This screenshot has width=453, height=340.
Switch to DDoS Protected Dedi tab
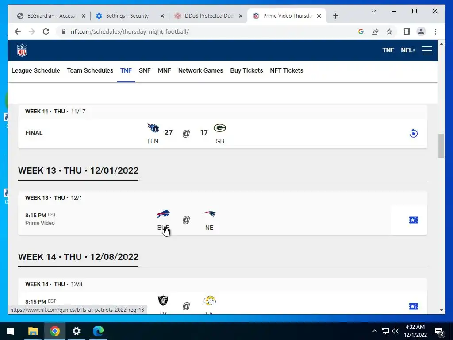[209, 16]
